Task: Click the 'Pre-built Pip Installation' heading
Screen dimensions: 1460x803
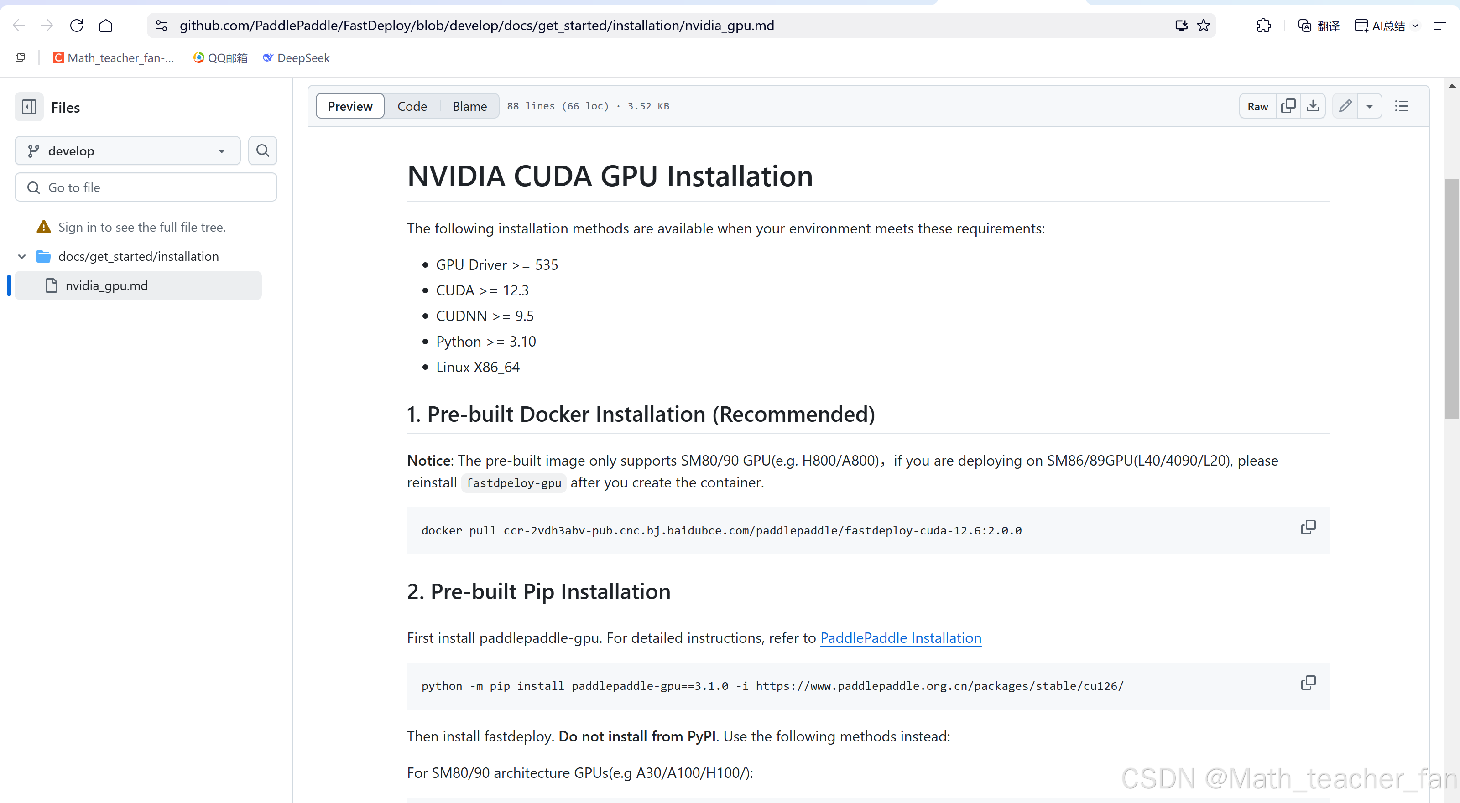Action: (x=538, y=591)
